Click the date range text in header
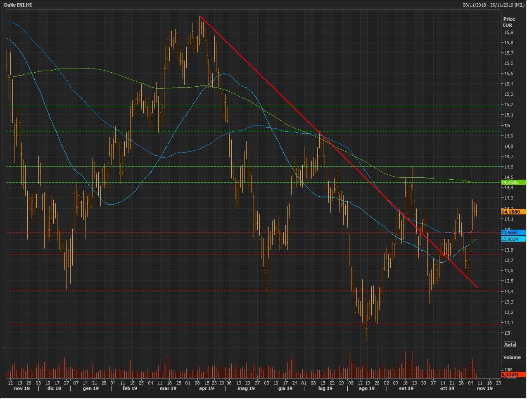 tap(493, 5)
